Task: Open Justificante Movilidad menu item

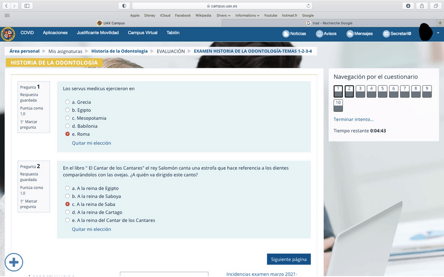Action: click(98, 33)
